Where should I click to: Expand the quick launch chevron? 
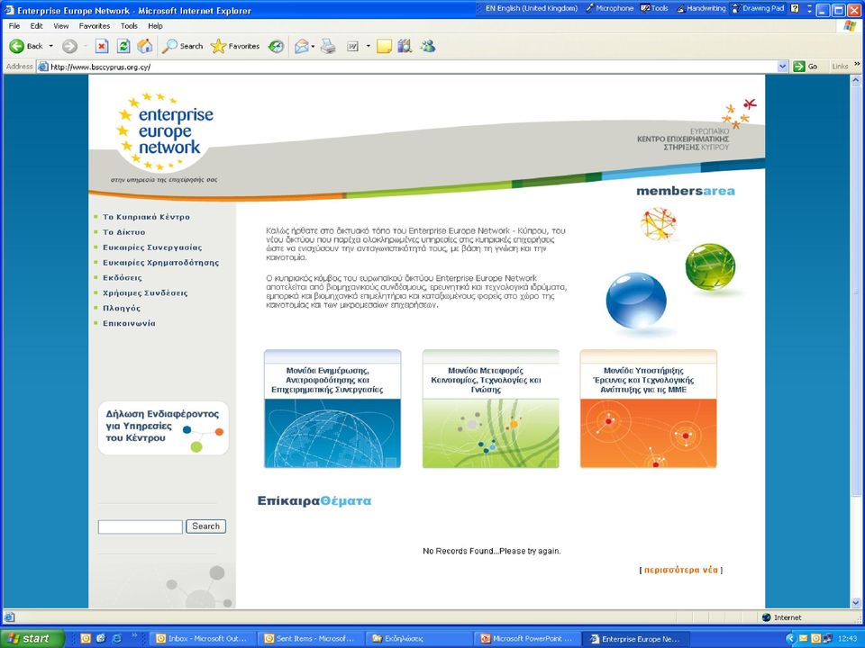click(x=133, y=637)
